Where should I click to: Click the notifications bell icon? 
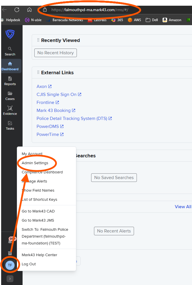click(10, 241)
